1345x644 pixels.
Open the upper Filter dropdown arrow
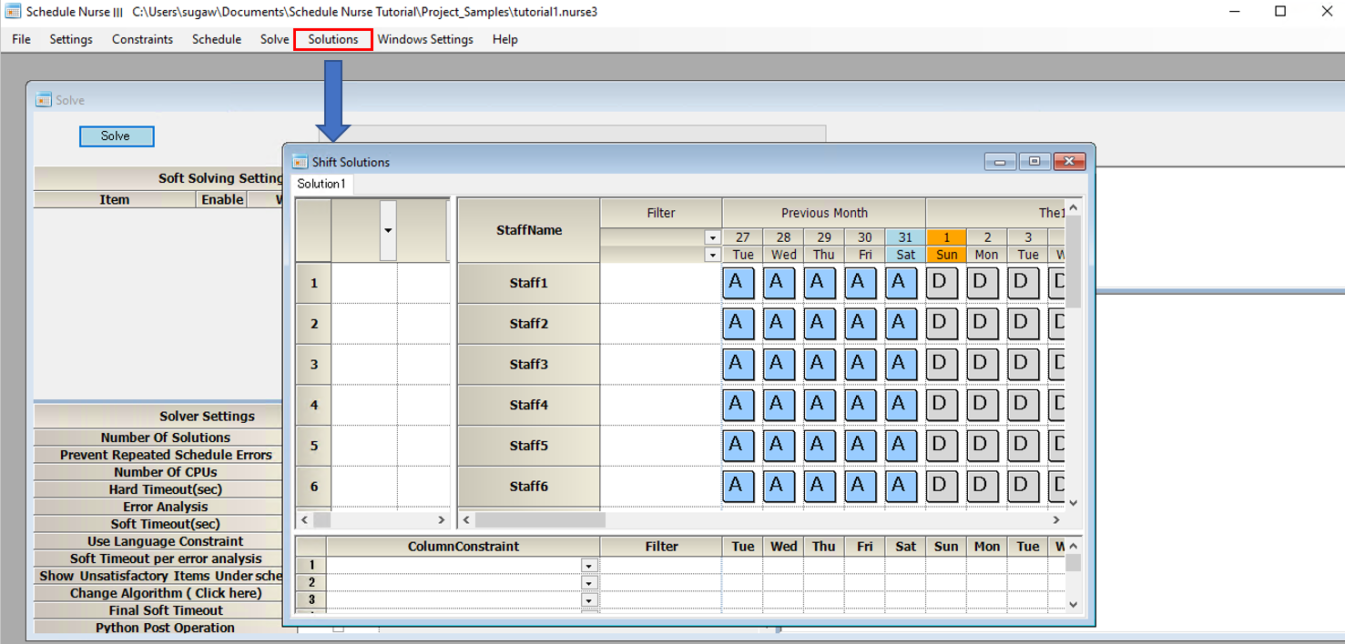click(x=711, y=237)
